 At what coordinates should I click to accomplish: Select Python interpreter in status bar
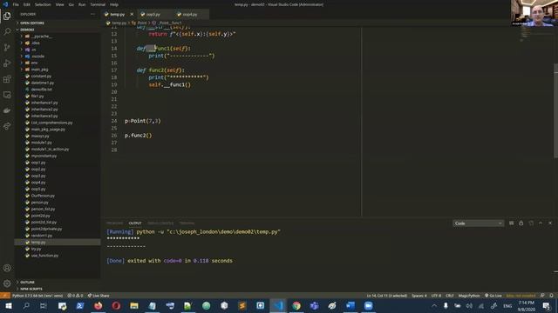click(x=37, y=296)
